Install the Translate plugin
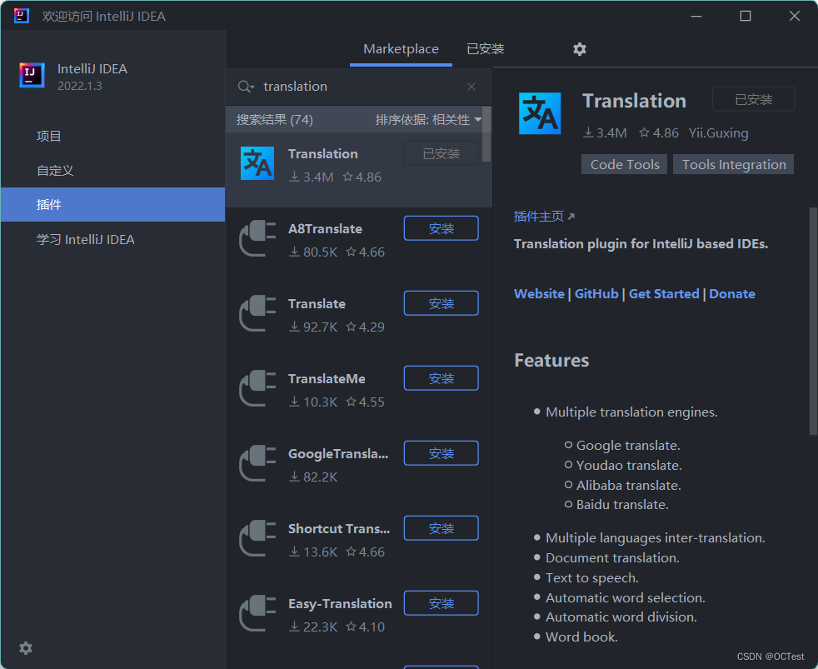 441,304
